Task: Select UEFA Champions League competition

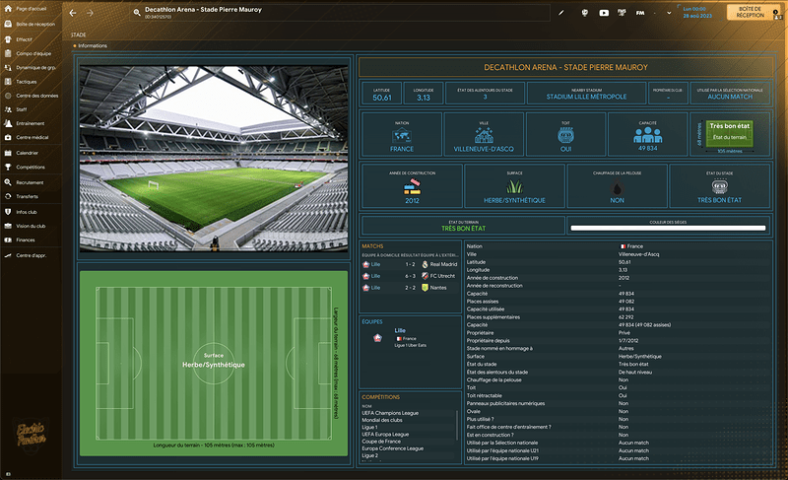Action: coord(390,413)
